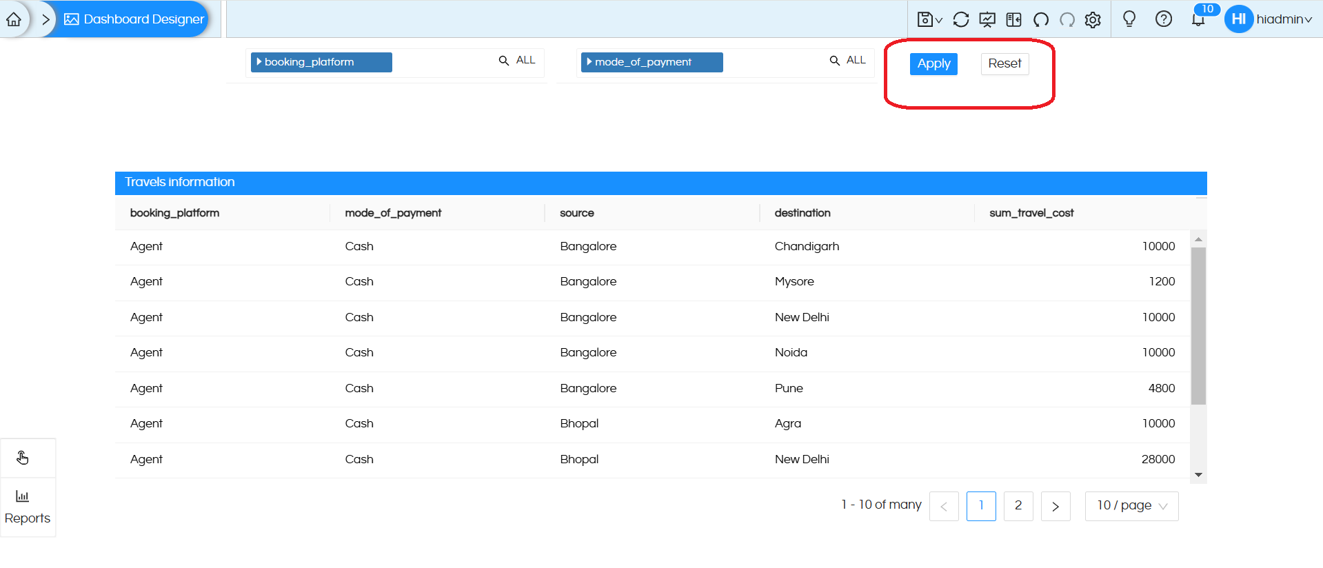Image resolution: width=1323 pixels, height=568 pixels.
Task: Go to next page arrow
Action: tap(1056, 506)
